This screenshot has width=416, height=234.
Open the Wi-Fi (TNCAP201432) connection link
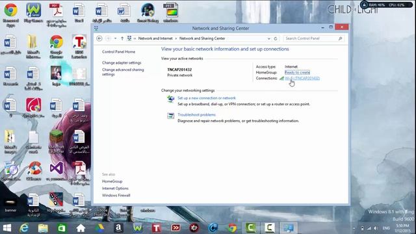pyautogui.click(x=302, y=78)
